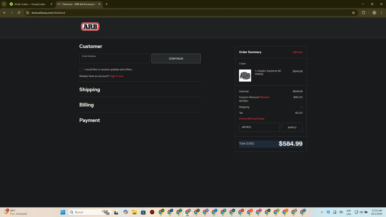
Task: Reload the checkout page
Action: [x=19, y=13]
